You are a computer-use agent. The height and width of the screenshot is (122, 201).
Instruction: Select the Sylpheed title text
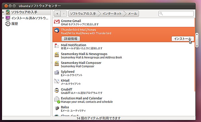(67, 72)
